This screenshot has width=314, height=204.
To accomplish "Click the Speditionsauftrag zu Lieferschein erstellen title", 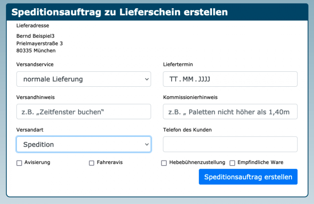I will tap(119, 12).
